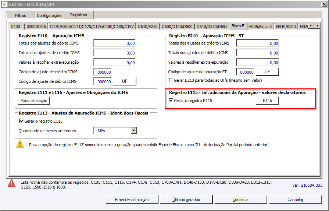This screenshot has height=211, width=329.
Task: Select the Registros tab
Action: 79,15
